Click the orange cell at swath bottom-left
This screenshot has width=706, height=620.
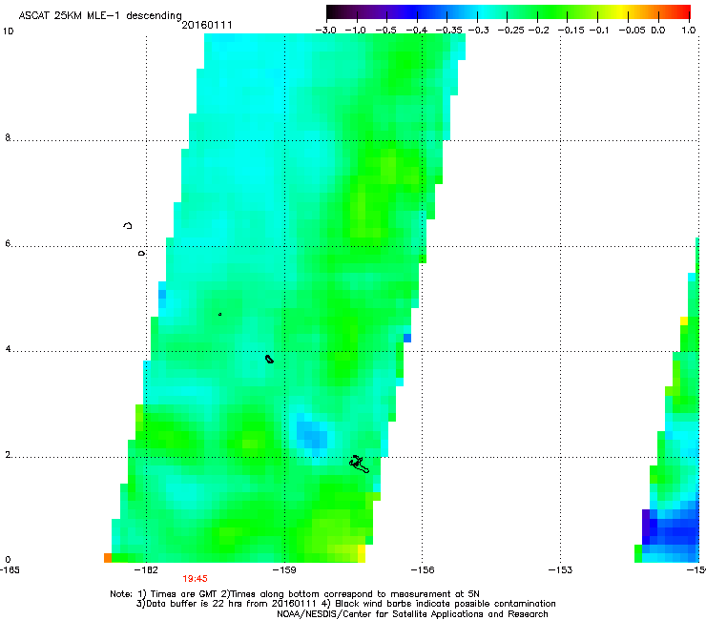click(x=108, y=558)
